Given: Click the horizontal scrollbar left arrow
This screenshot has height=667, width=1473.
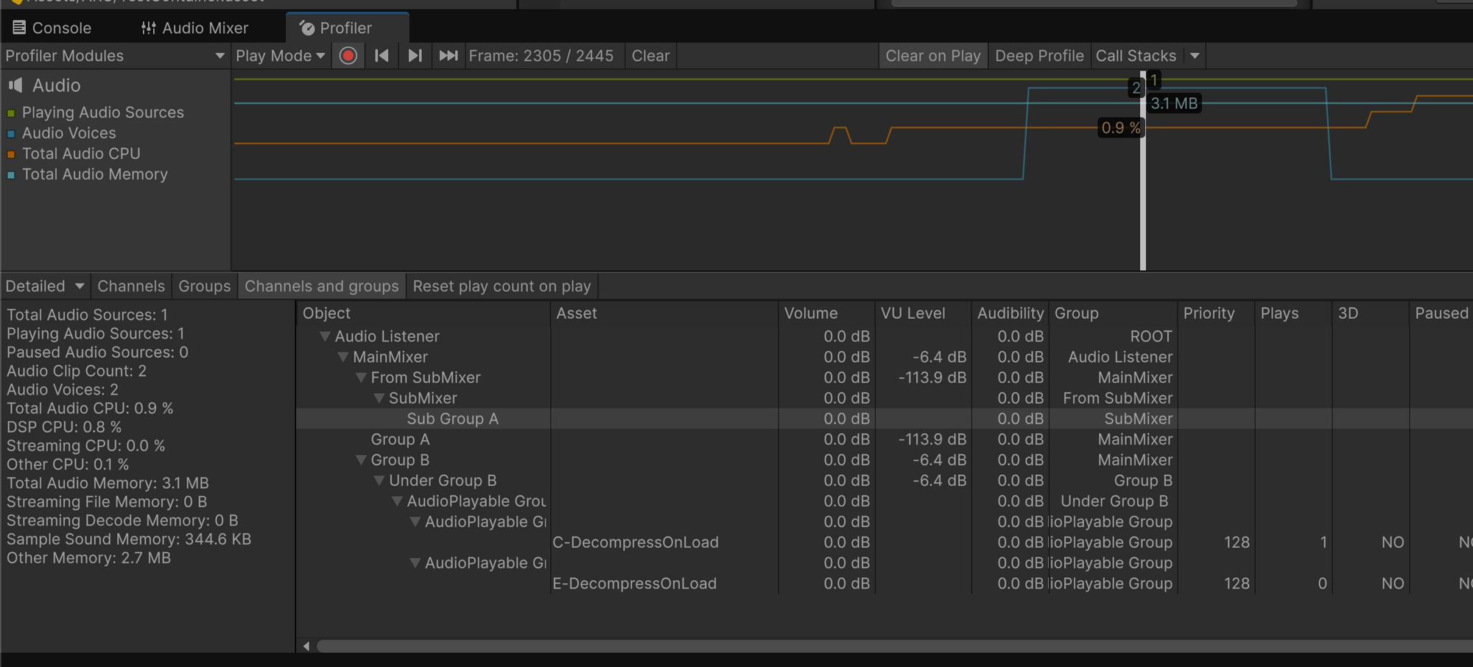Looking at the screenshot, I should point(306,646).
